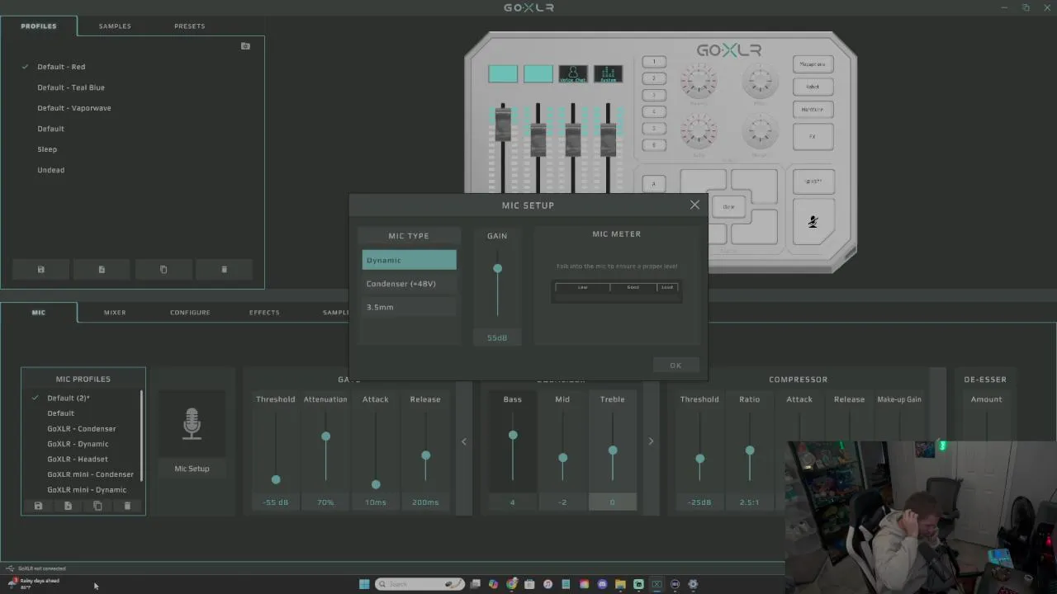This screenshot has width=1057, height=594.
Task: Click the Equalizer Bass slider handle
Action: pyautogui.click(x=513, y=436)
